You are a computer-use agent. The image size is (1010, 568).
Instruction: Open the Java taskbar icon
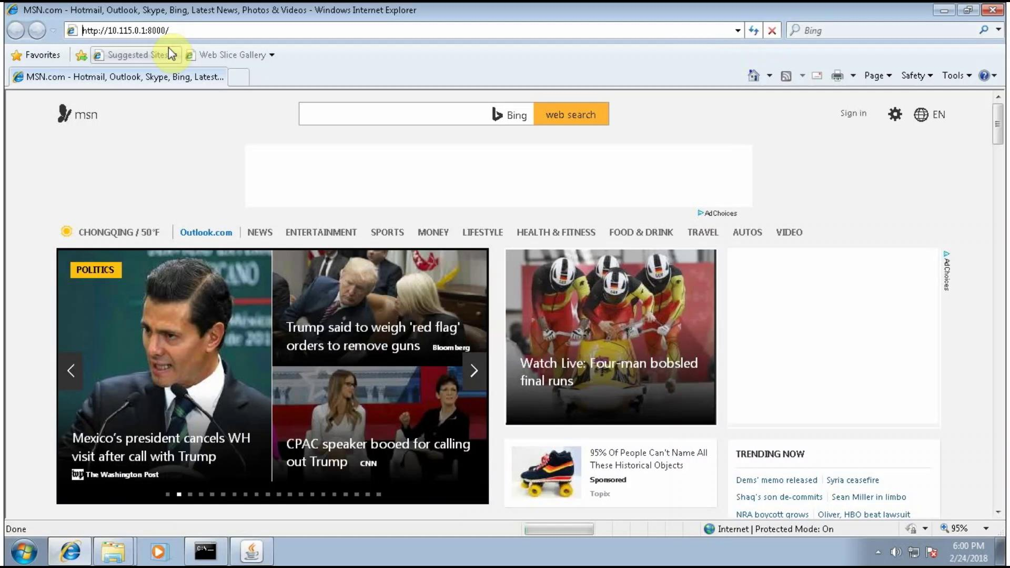pos(251,552)
